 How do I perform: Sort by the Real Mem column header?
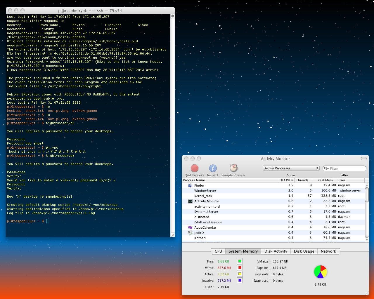[x=325, y=180]
